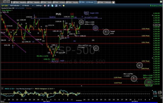
Task: Click Add to Portfolio link
Action: (20, 8)
